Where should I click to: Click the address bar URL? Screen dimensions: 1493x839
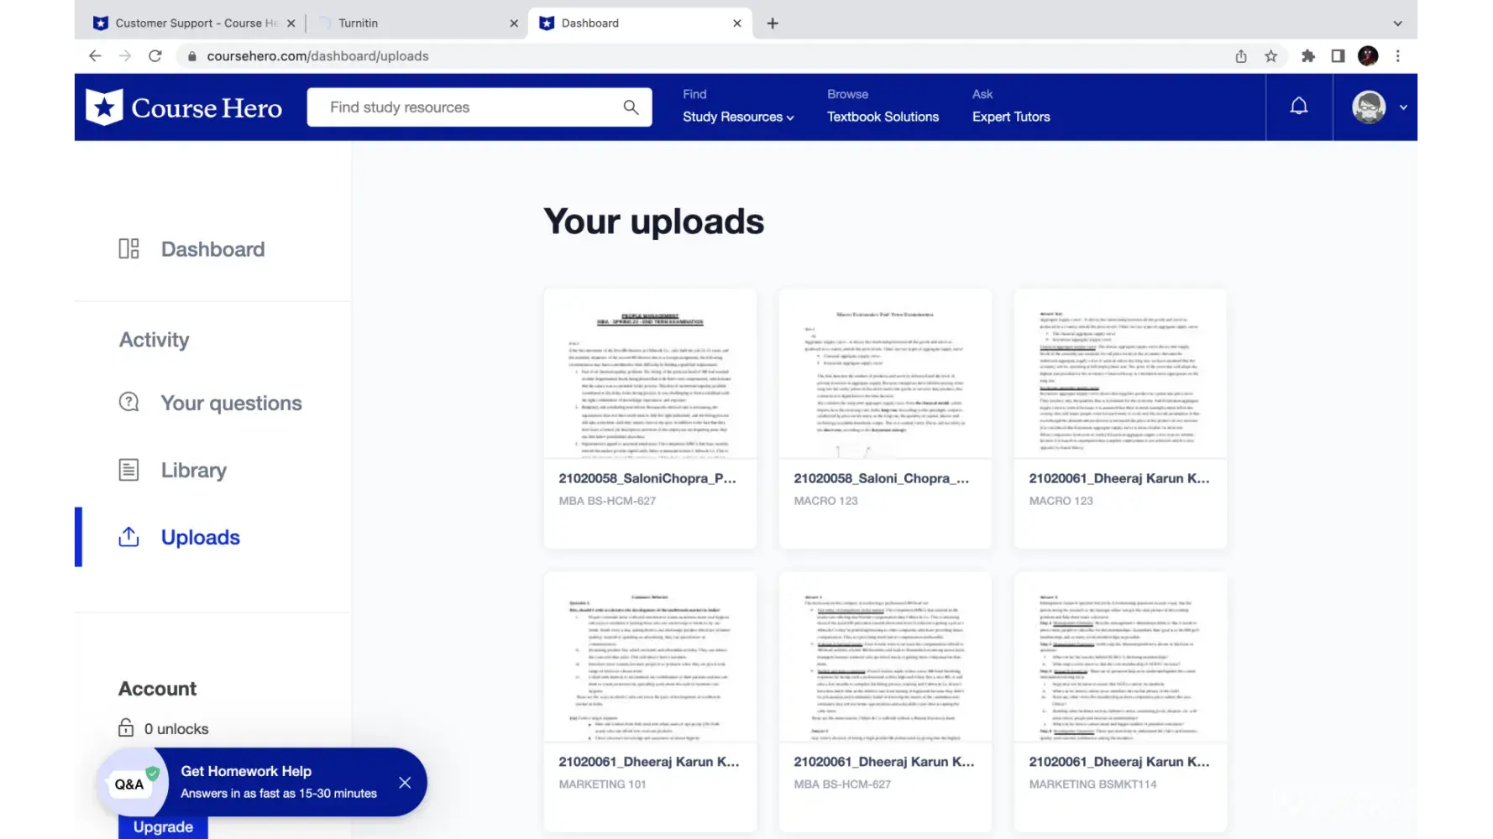point(318,56)
